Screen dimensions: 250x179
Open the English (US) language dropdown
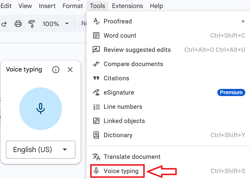[x=41, y=150]
